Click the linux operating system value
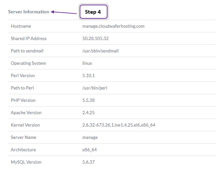 (87, 63)
